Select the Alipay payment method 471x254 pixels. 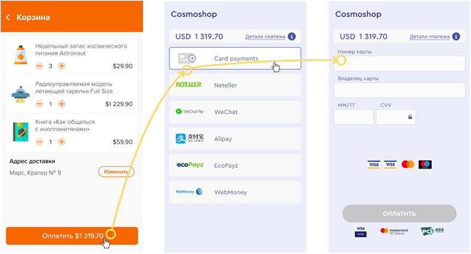pos(235,139)
